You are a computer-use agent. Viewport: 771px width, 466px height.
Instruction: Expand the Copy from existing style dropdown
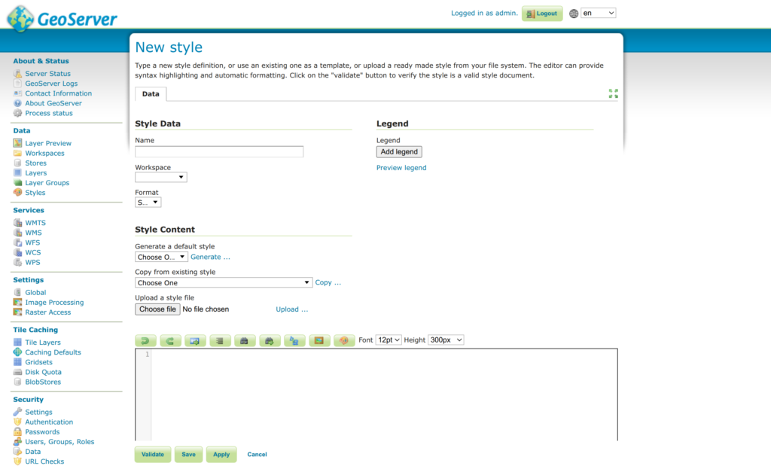point(224,283)
